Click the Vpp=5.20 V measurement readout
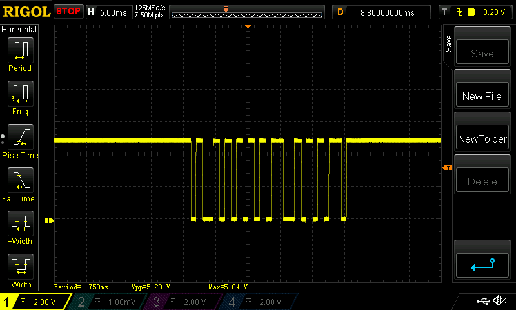Screen dimensions: 516x310 pos(151,287)
